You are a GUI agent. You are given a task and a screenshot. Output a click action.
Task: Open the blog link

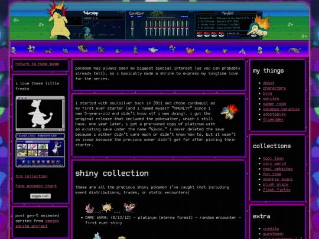pyautogui.click(x=268, y=93)
